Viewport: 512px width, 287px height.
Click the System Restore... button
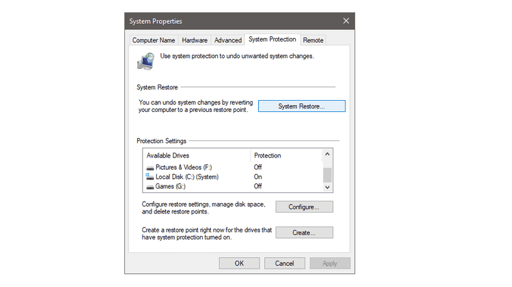[x=301, y=106]
